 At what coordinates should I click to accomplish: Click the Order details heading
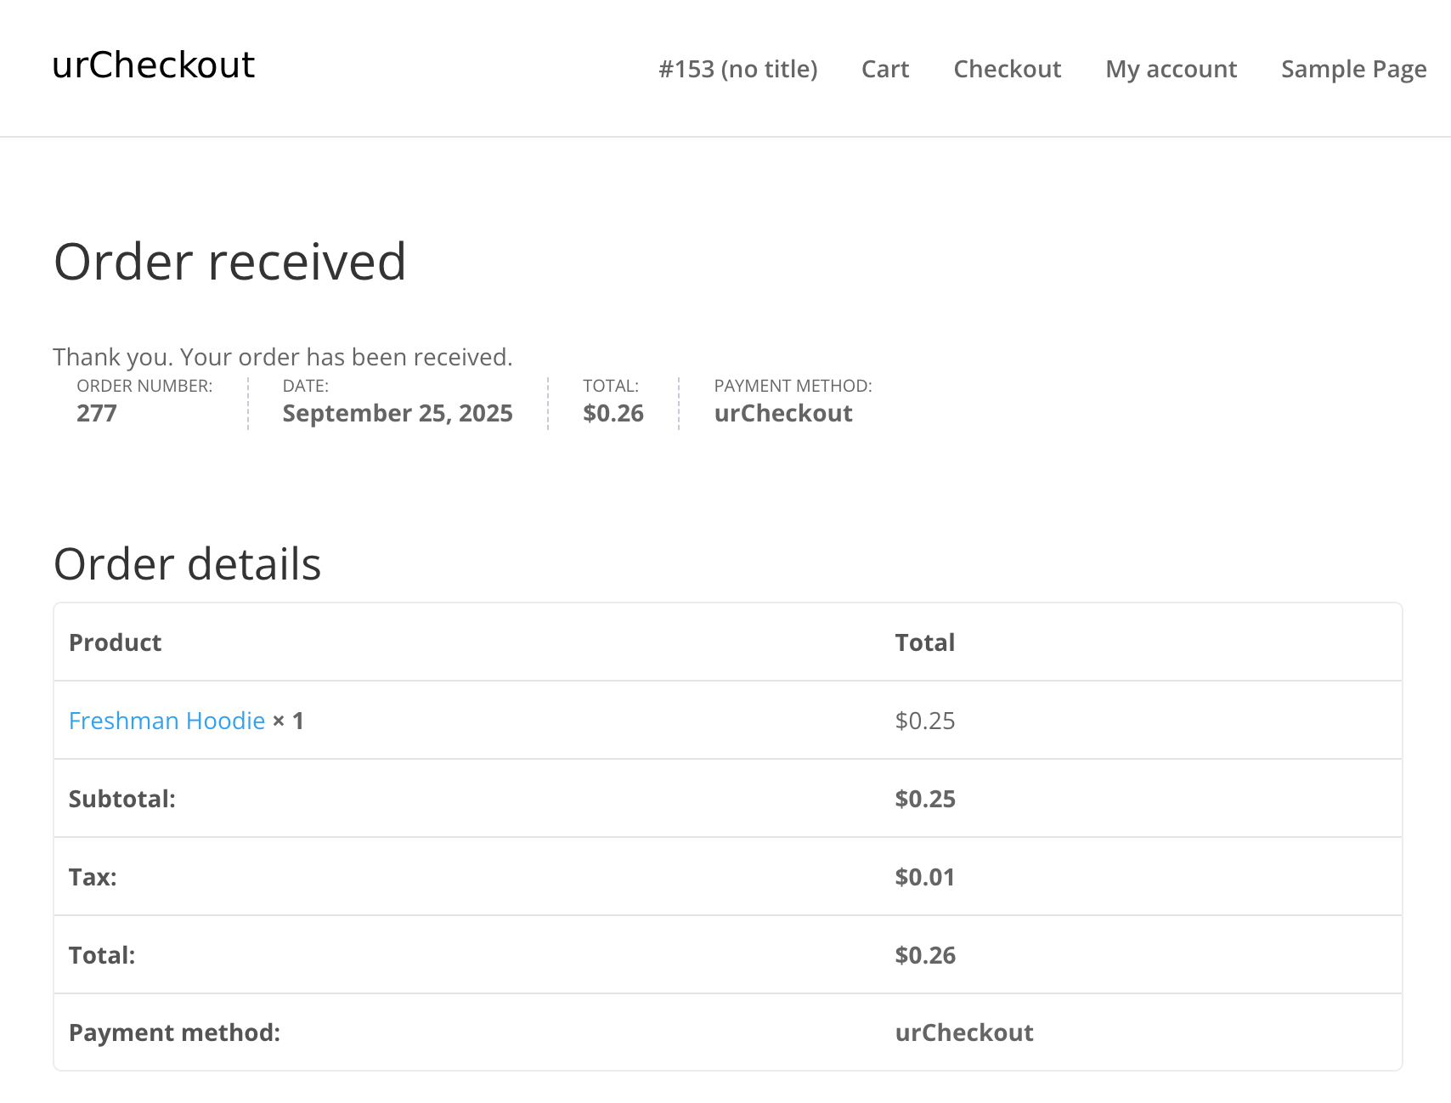click(187, 564)
